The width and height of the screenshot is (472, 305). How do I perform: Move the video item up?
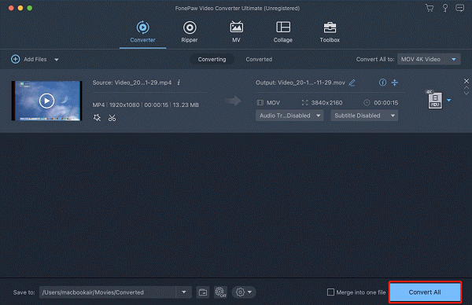tap(466, 88)
